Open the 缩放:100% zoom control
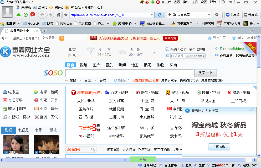Viewport: 261px width, 168px height. coord(248,165)
